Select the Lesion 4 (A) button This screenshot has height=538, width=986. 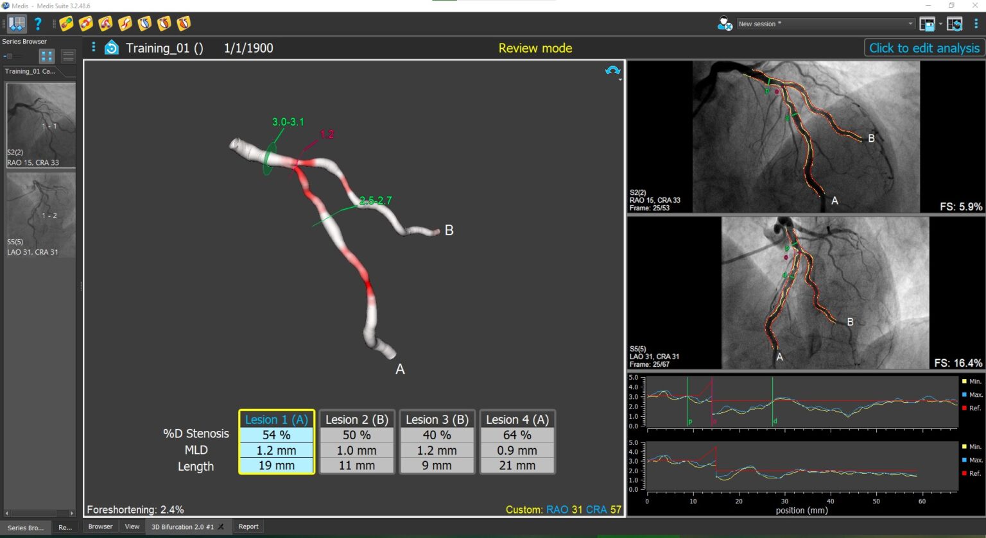pos(517,419)
